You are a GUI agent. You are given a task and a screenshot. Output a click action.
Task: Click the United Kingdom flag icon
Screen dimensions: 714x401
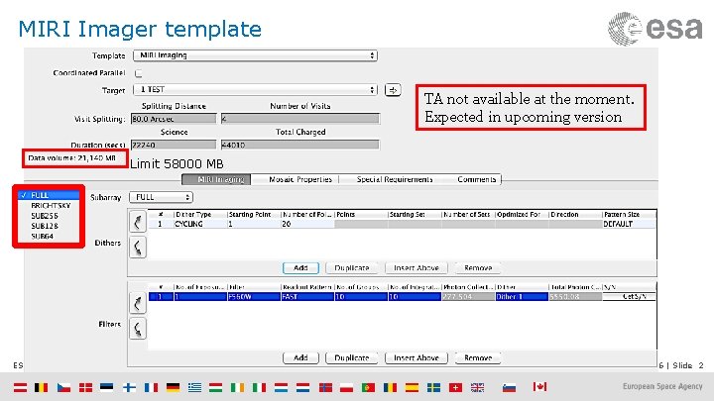pyautogui.click(x=477, y=387)
